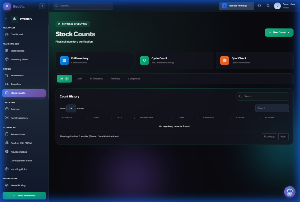Go back using the sidebar arrow icon
The height and width of the screenshot is (202, 300).
click(x=6, y=19)
